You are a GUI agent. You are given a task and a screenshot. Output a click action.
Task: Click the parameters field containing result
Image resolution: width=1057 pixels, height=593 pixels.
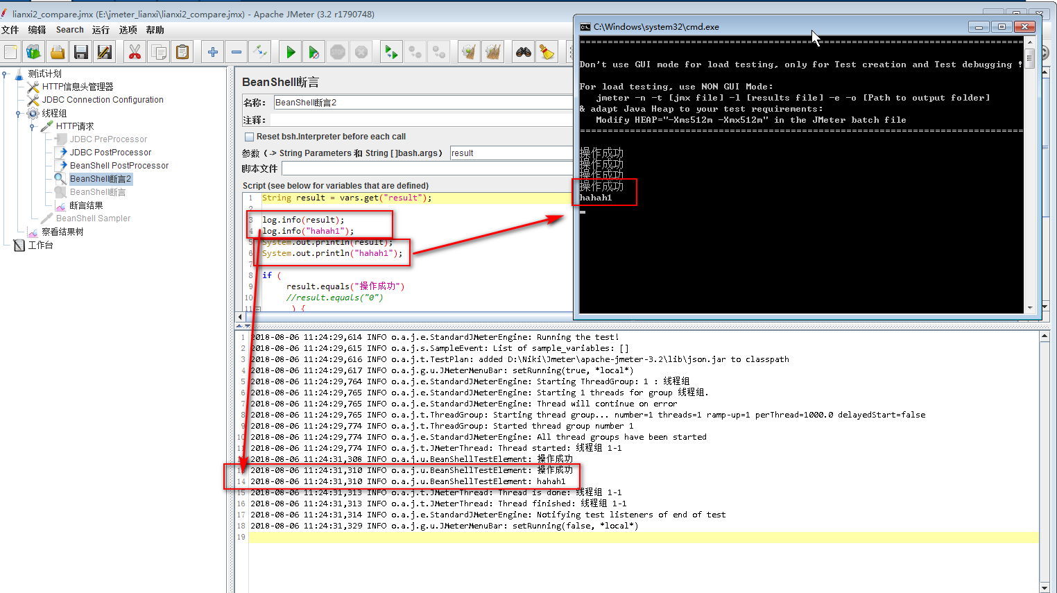512,153
